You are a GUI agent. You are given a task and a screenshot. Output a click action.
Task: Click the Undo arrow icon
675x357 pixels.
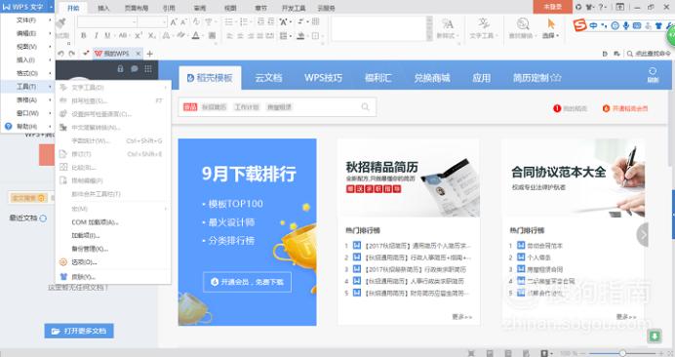[x=60, y=54]
